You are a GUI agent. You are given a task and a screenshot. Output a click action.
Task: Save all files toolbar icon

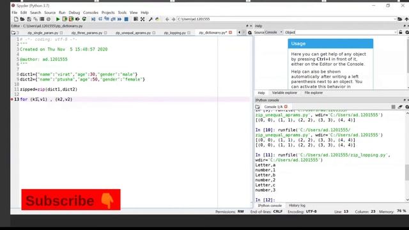35,19
